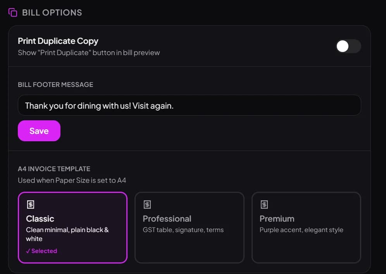Enable the Print Duplicate Copy toggle
The height and width of the screenshot is (274, 386).
[x=348, y=46]
